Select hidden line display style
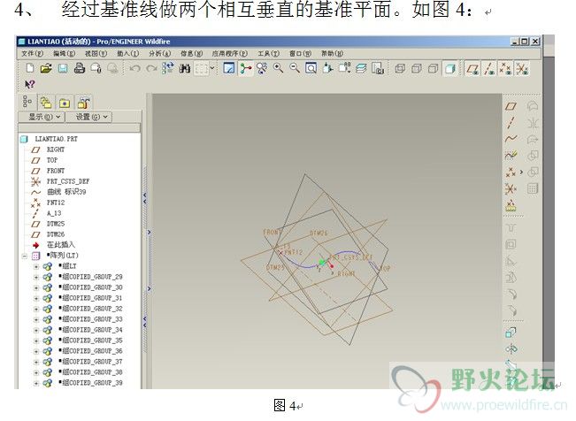576x421 pixels. click(x=416, y=68)
